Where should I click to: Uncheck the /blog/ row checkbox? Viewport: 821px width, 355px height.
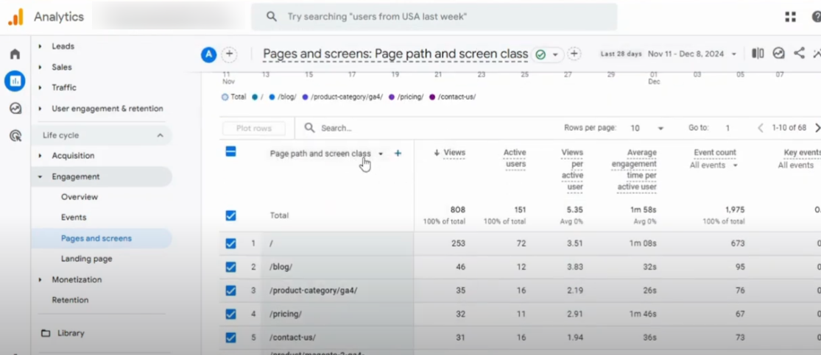click(x=230, y=267)
